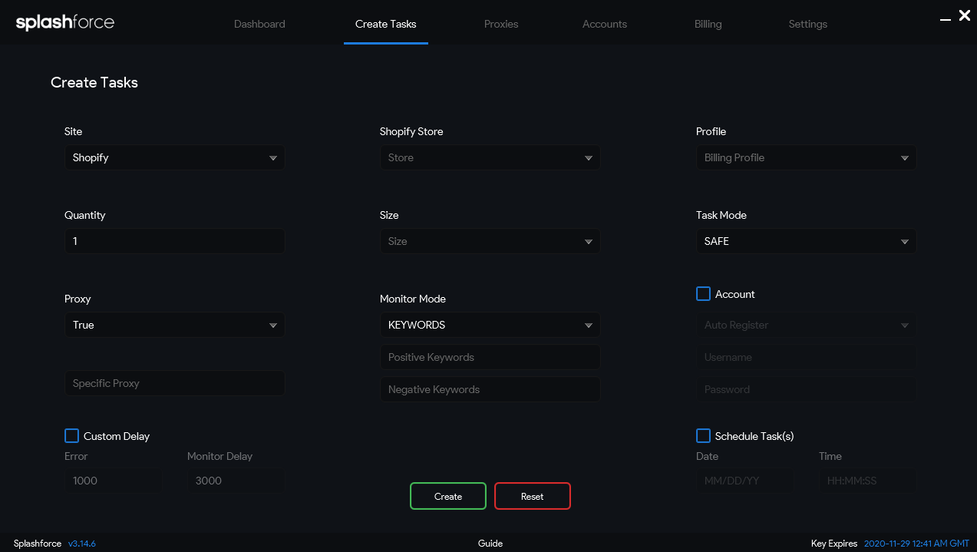Enable the Account checkbox
The image size is (977, 552).
(x=703, y=294)
